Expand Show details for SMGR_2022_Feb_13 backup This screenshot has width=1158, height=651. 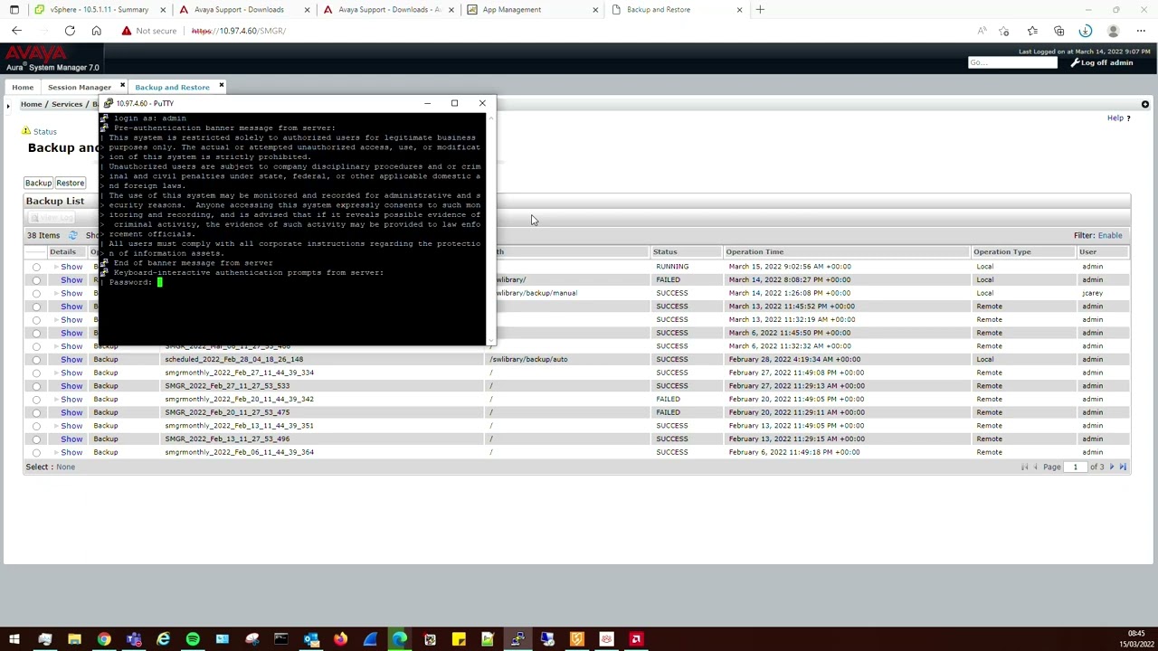[x=71, y=439]
